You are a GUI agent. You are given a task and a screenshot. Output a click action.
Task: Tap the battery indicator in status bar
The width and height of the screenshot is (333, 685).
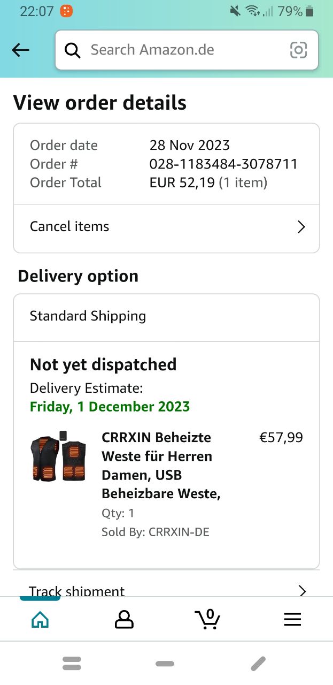(309, 11)
